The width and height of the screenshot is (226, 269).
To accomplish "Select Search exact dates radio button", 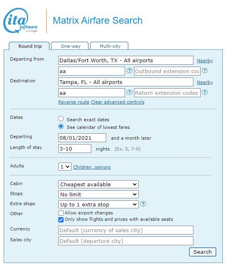I will pos(61,119).
